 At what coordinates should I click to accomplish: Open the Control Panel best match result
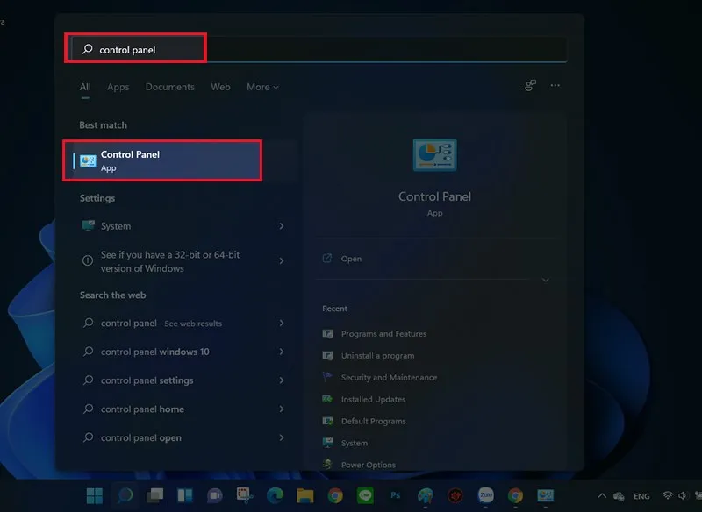[162, 160]
